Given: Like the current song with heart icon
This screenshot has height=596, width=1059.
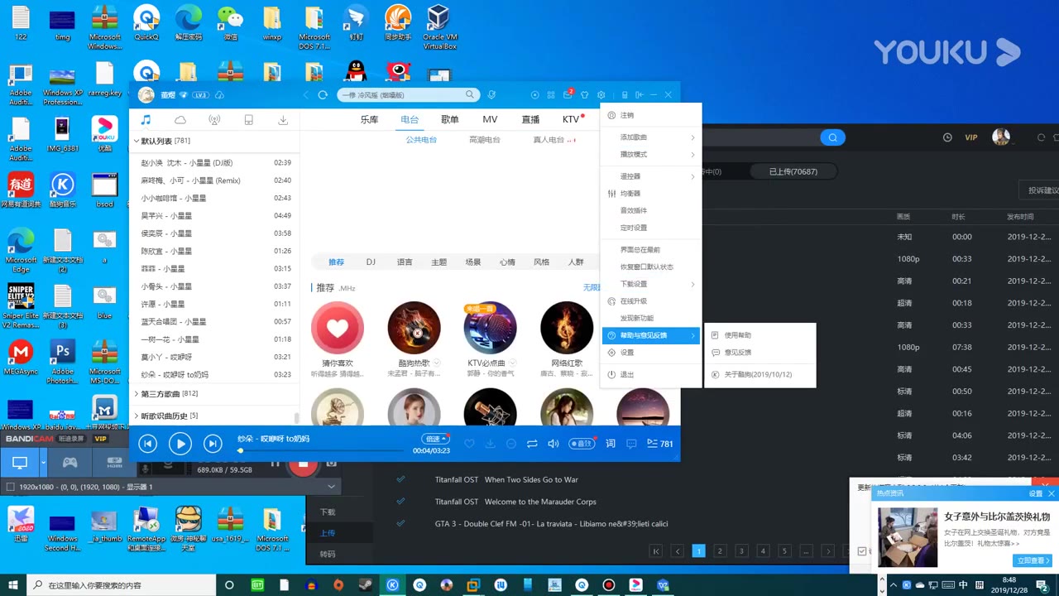Looking at the screenshot, I should click(x=469, y=444).
